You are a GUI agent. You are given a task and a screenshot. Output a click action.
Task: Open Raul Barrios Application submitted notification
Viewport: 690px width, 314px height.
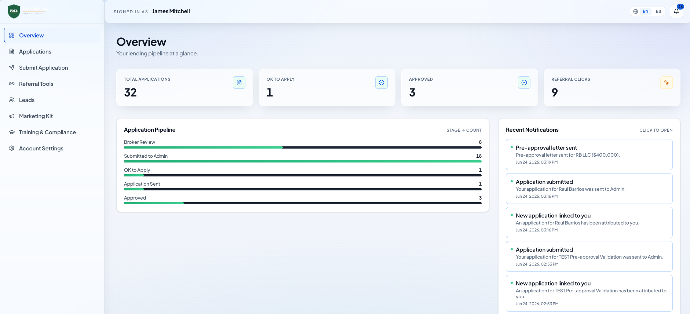click(x=589, y=189)
